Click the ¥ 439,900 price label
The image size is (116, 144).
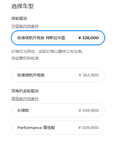tap(89, 110)
